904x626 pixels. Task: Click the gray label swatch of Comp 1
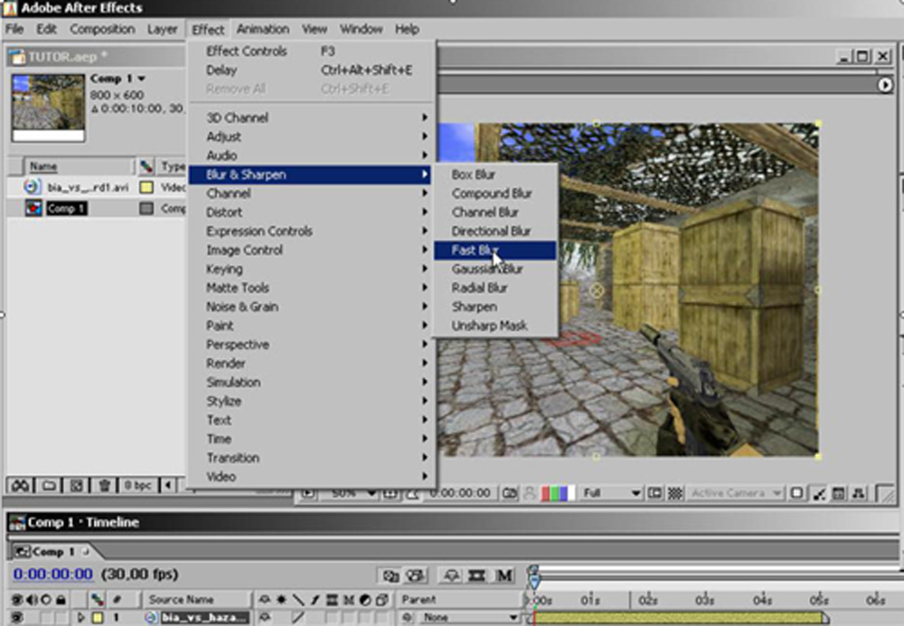[146, 208]
